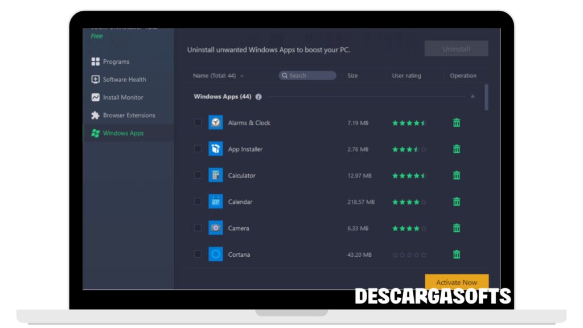Check the Calendar checkbox
This screenshot has width=583, height=328.
click(x=198, y=202)
